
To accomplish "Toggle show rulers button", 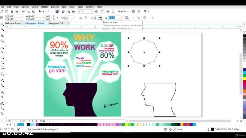I will pos(103,11).
